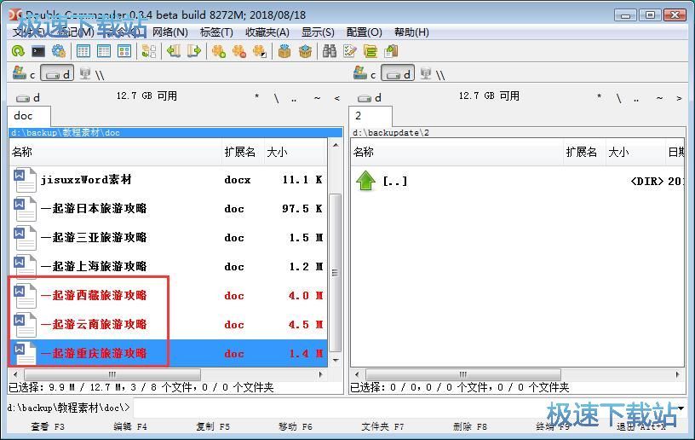
Task: Click the left-arrow target panel icon
Action: pos(173,51)
